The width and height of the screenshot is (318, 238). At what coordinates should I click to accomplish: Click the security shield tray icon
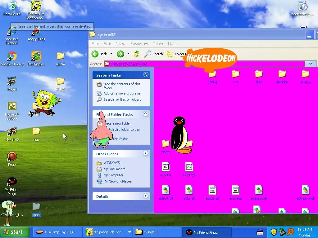pos(274,232)
